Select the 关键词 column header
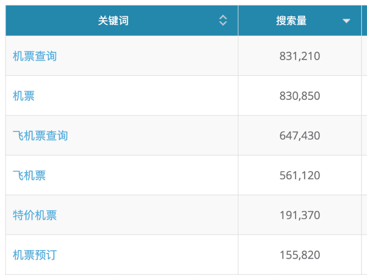This screenshot has width=367, height=275. (x=122, y=20)
